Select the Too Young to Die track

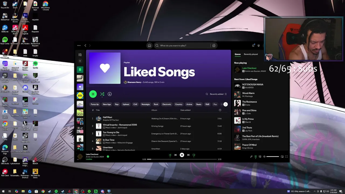click(x=159, y=134)
